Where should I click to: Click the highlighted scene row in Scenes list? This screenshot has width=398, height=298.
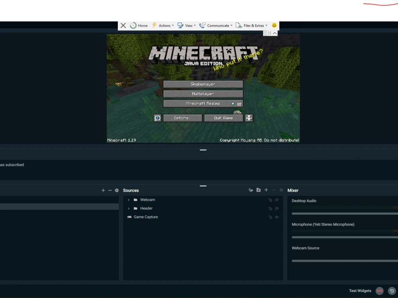(59, 207)
